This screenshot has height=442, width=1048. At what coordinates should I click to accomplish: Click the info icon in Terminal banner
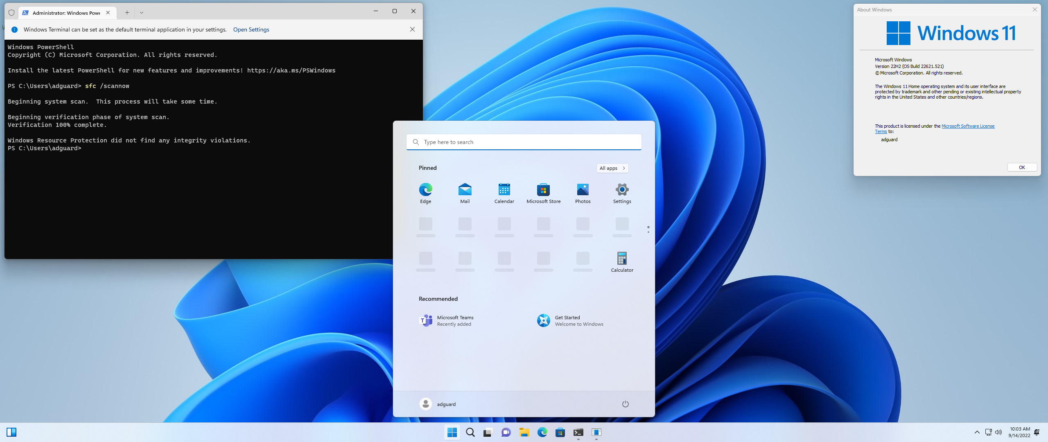click(15, 29)
